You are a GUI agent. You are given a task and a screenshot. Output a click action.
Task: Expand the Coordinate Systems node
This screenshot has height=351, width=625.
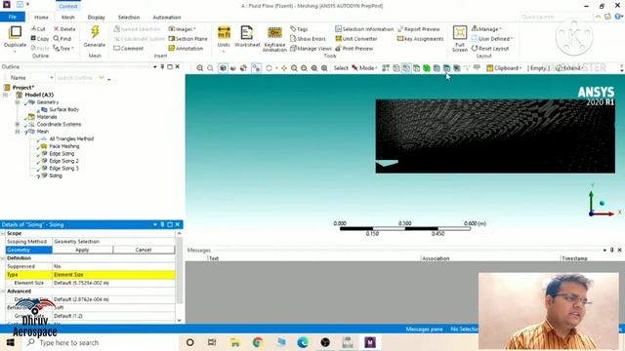click(x=18, y=124)
